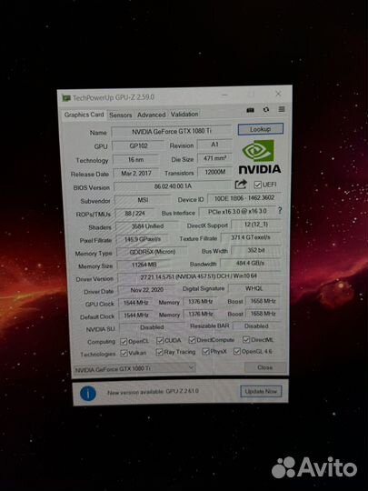Screen dimensions: 368x491
Task: Click the Digital Signature value WHQL
Action: pyautogui.click(x=254, y=288)
